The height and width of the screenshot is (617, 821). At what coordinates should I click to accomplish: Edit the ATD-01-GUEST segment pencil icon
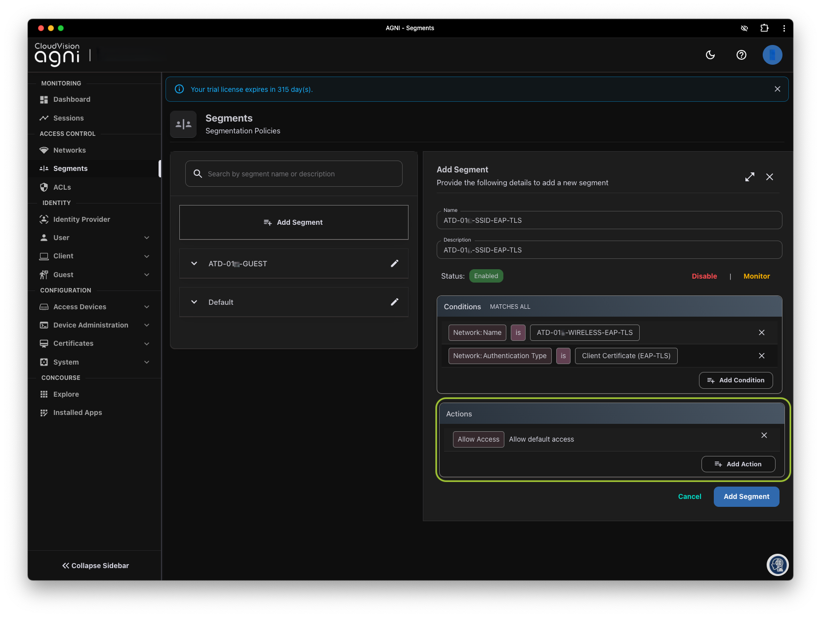pos(394,264)
